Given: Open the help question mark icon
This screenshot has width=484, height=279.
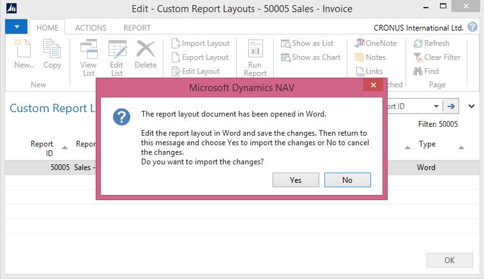Looking at the screenshot, I should click(472, 27).
